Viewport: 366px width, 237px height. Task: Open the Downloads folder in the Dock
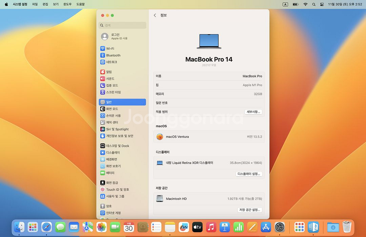pos(333,227)
